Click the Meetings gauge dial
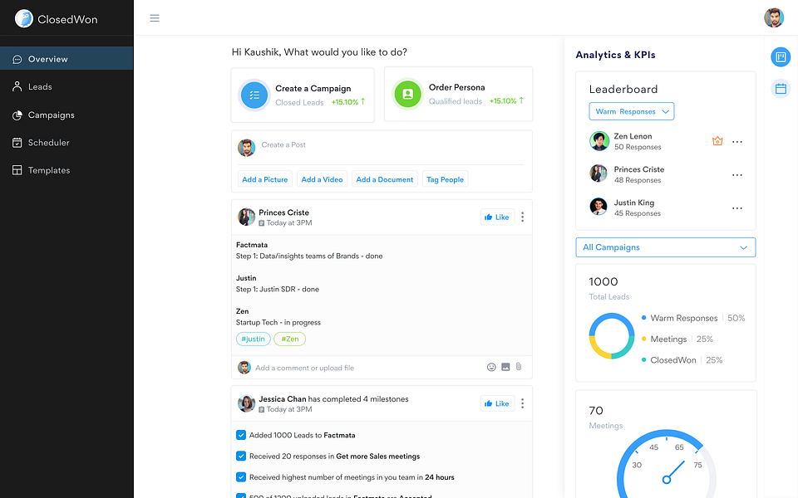 pos(666,464)
